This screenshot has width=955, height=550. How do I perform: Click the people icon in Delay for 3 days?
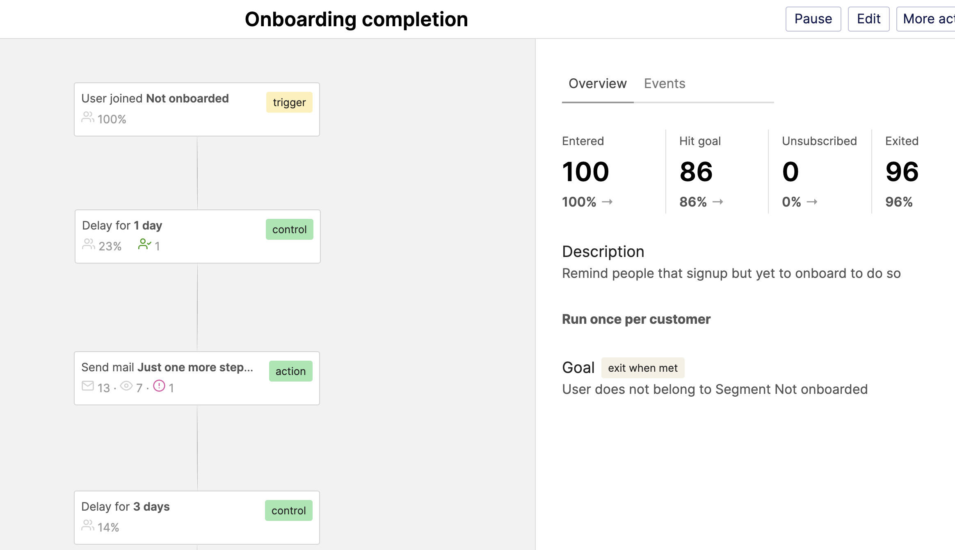click(x=87, y=525)
